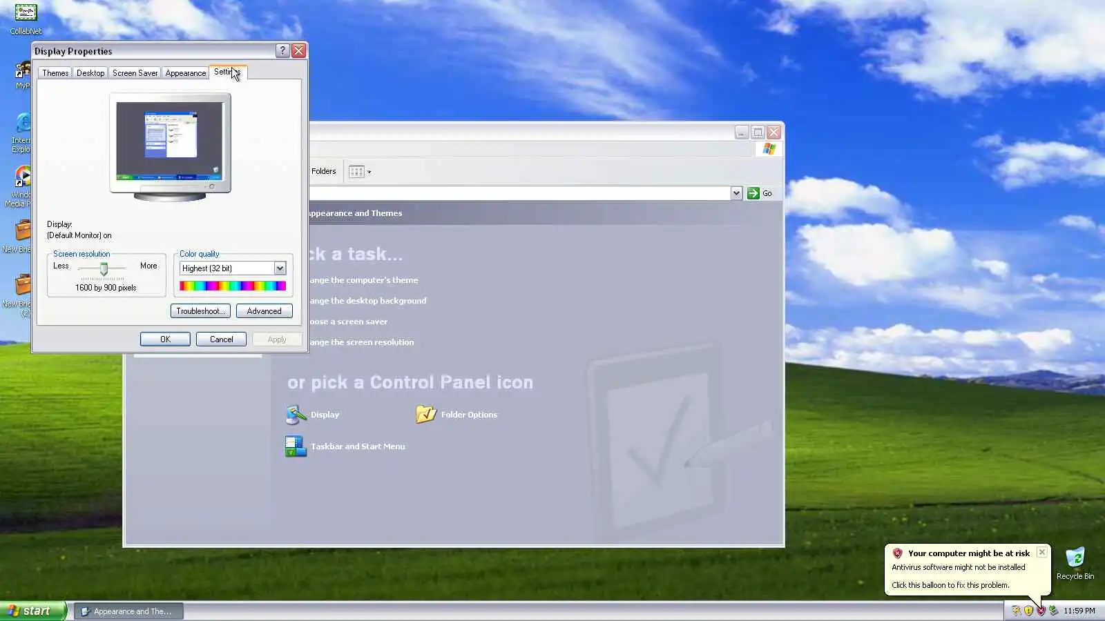Screen dimensions: 1105x621
Task: Open the Advanced display settings
Action: tap(265, 311)
